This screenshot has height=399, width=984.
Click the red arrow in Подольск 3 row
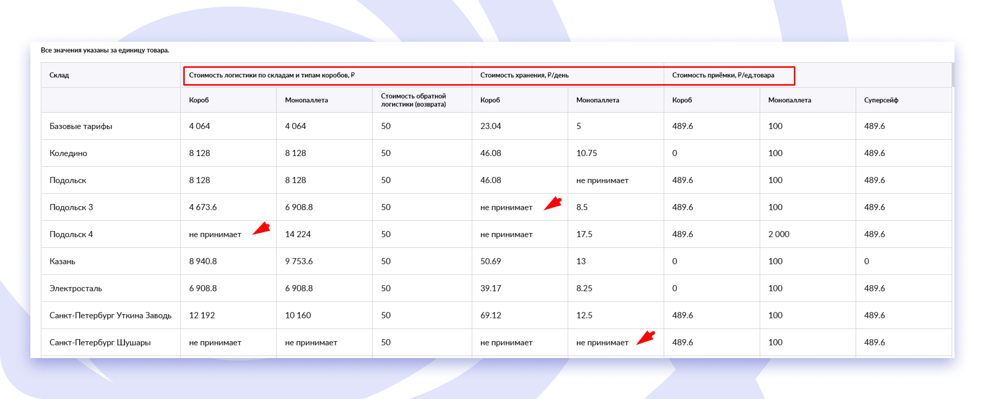pos(553,204)
